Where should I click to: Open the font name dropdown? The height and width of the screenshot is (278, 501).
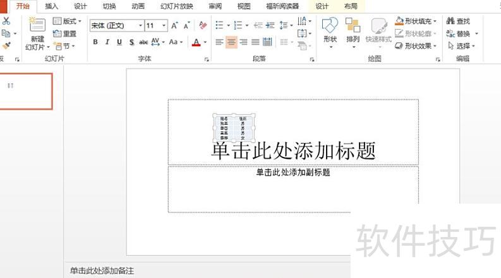tap(140, 25)
